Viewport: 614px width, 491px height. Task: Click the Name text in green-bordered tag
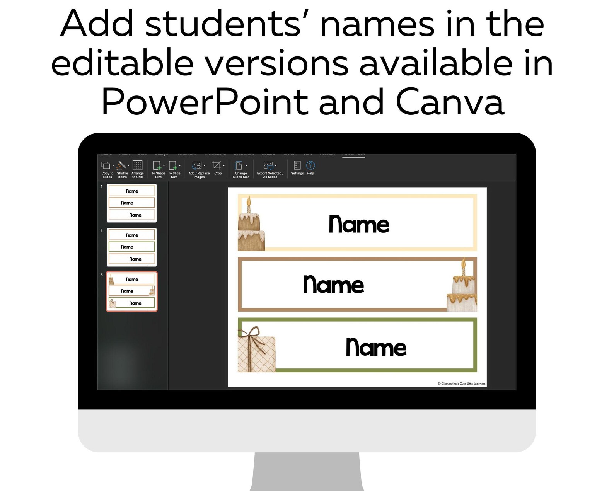pyautogui.click(x=376, y=347)
